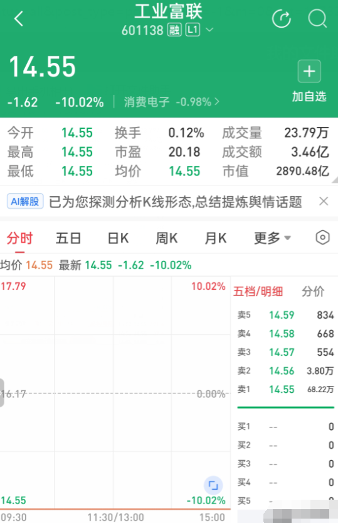Open the AI解股 analysis badge

point(25,201)
